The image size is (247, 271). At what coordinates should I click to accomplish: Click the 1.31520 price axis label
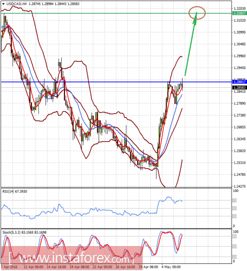pos(240,21)
